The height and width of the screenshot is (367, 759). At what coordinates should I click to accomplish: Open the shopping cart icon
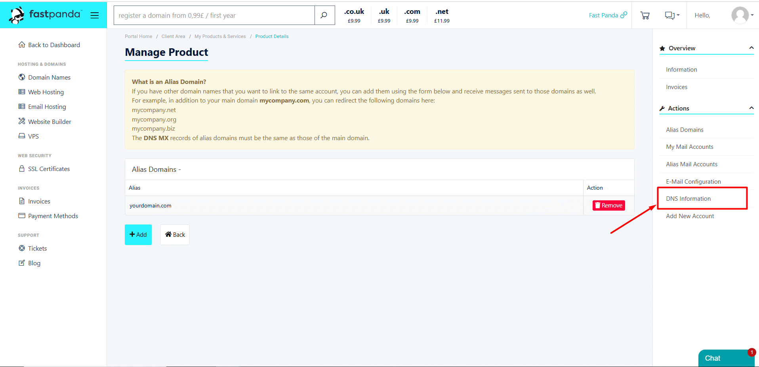(x=645, y=15)
